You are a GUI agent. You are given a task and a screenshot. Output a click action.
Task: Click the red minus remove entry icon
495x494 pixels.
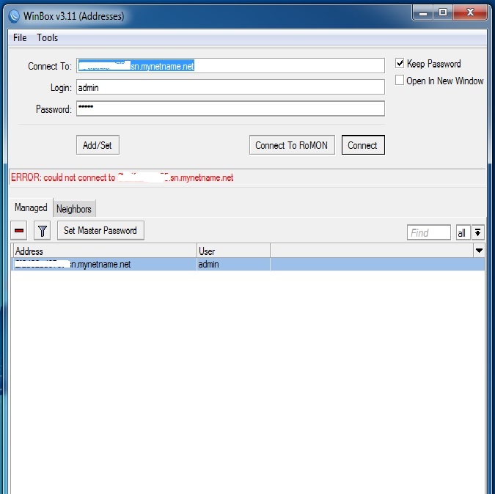click(x=18, y=231)
